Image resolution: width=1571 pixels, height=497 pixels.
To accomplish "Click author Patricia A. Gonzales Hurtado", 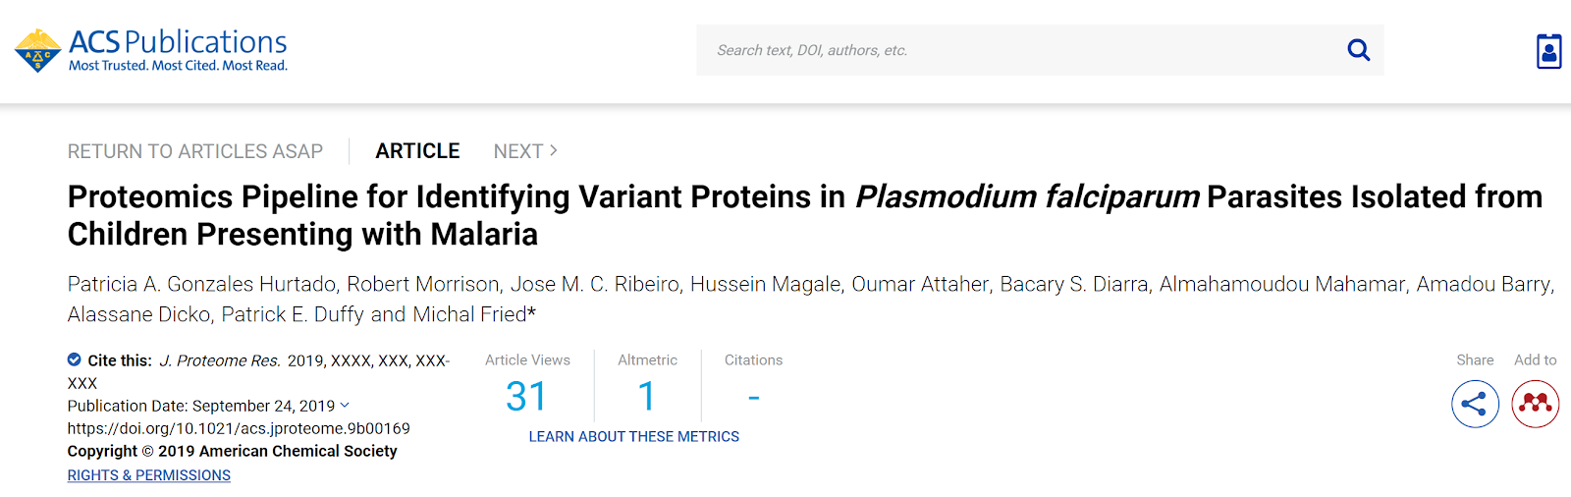I will point(201,284).
